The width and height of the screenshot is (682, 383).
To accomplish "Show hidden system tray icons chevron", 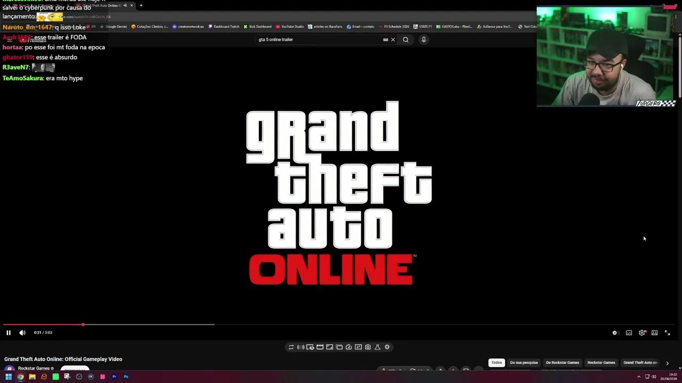I will pyautogui.click(x=640, y=377).
